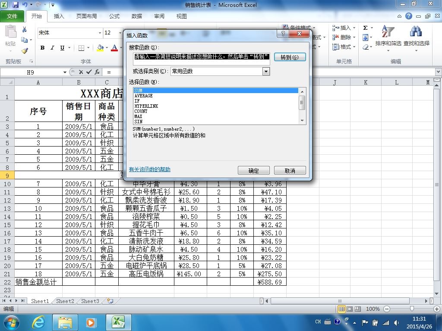Open media player from taskbar
This screenshot has width=442, height=331.
tap(91, 322)
